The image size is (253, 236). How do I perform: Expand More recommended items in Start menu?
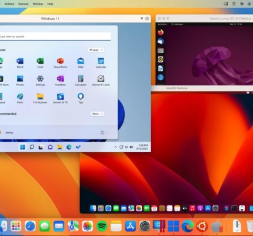tap(97, 114)
